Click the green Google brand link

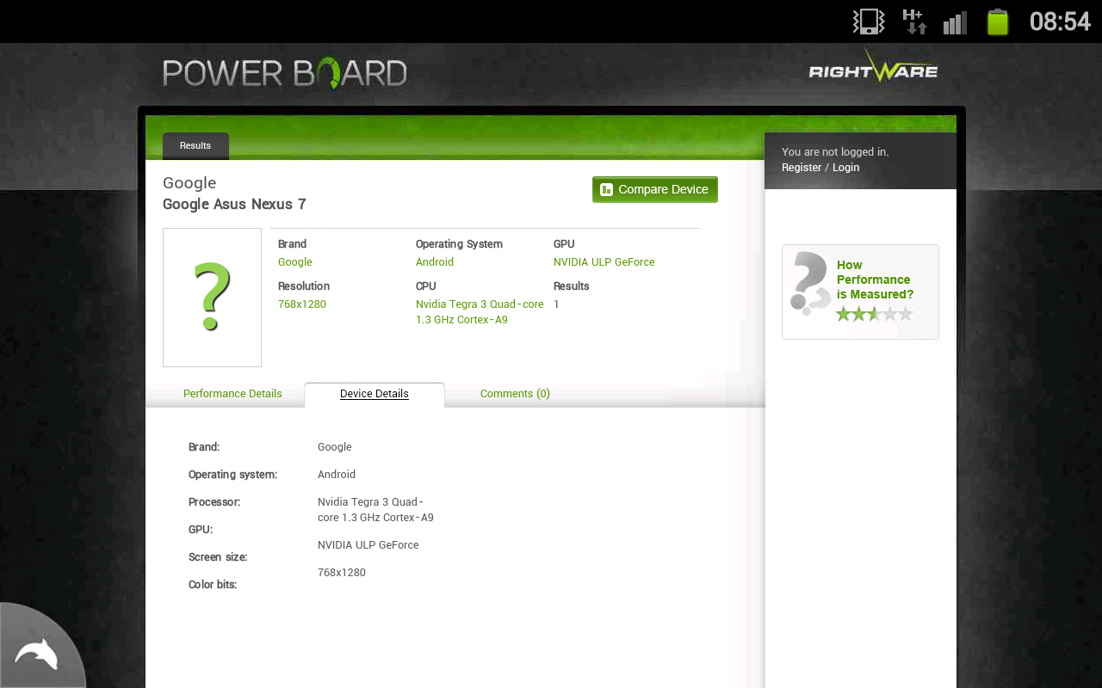point(295,262)
